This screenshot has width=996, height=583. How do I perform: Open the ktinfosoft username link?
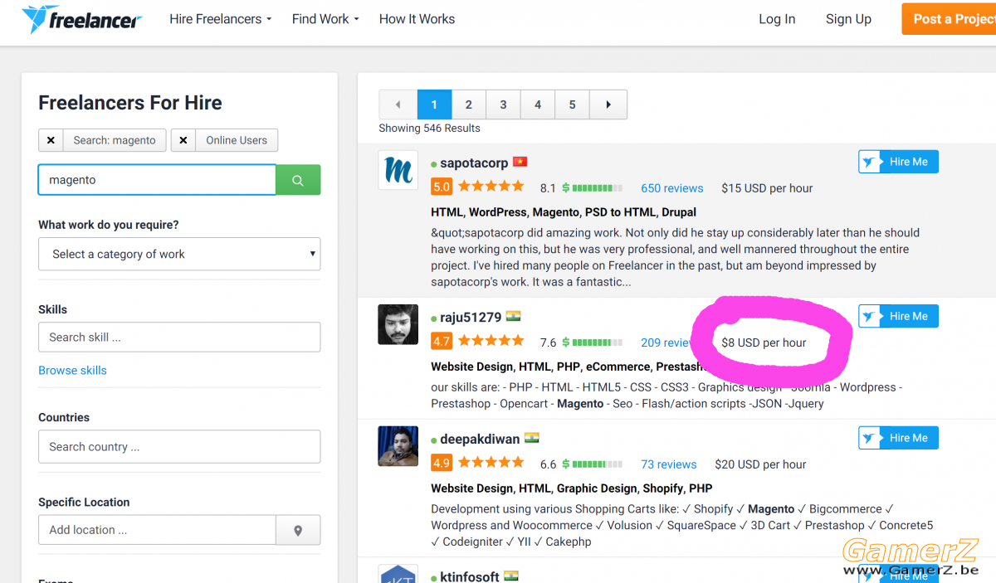pyautogui.click(x=470, y=577)
